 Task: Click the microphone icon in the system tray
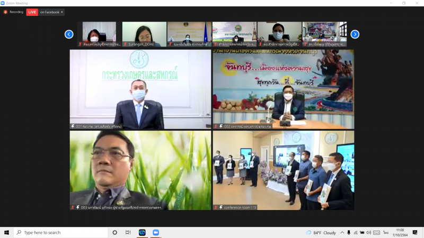[x=349, y=233]
